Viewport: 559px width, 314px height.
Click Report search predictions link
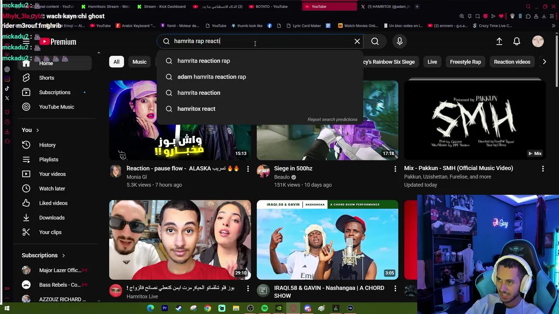coord(332,119)
